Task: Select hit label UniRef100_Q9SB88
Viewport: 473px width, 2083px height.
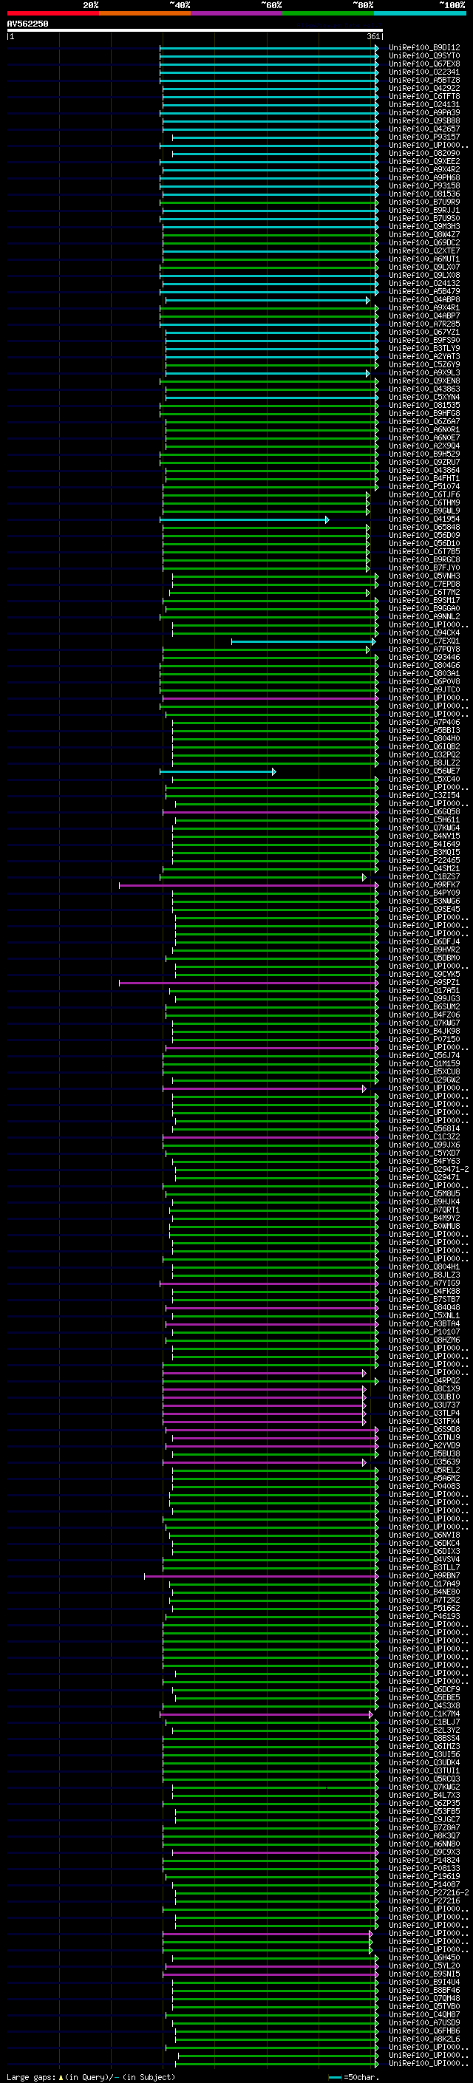Action: pyautogui.click(x=424, y=120)
